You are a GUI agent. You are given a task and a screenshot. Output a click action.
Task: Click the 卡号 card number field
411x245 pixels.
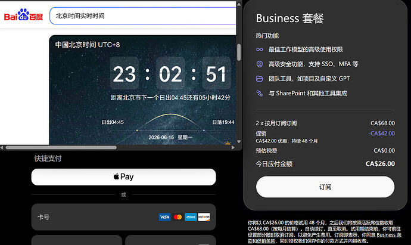click(x=123, y=217)
